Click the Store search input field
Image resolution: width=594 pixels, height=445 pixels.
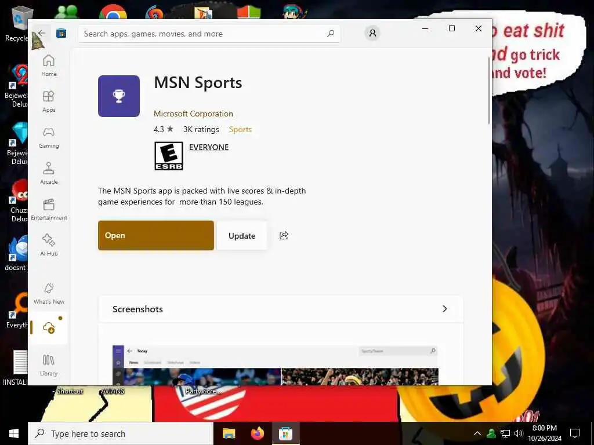209,34
